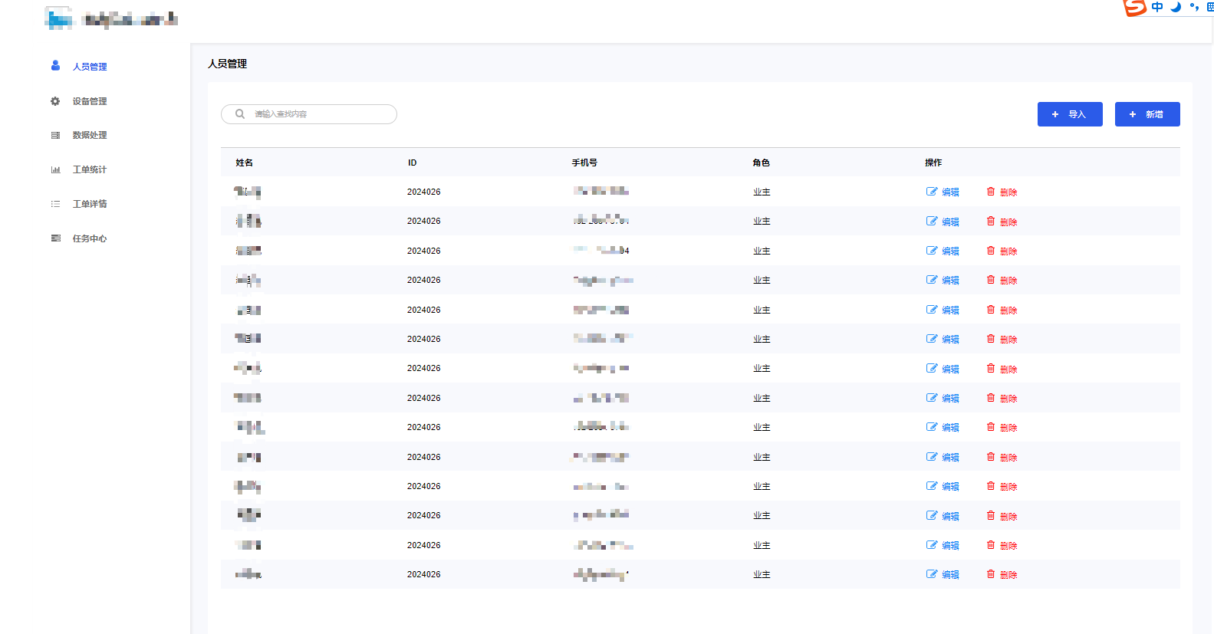Screen dimensions: 1214x634
Task: Click 删除 in the thirteenth row
Action: [1008, 546]
